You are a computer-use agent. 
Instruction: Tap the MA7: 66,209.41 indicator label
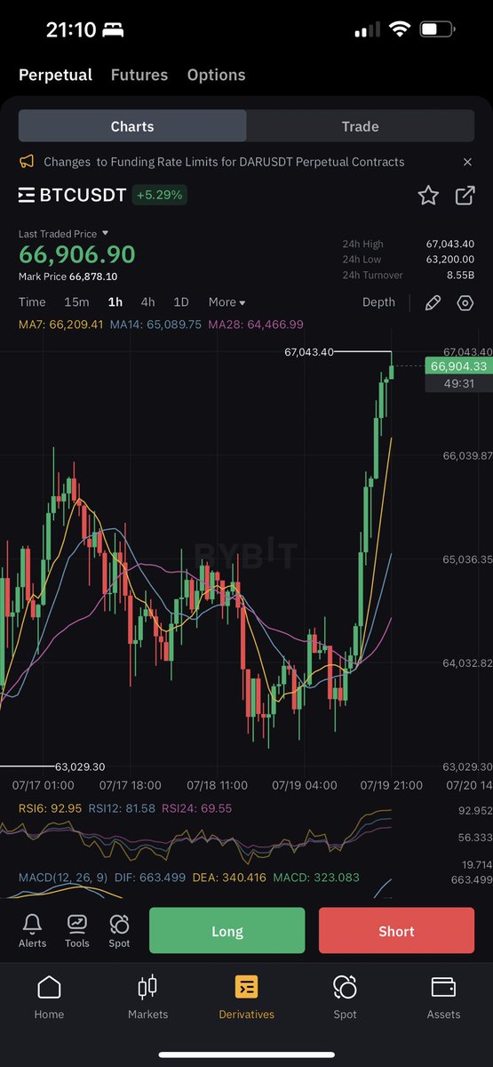(60, 325)
